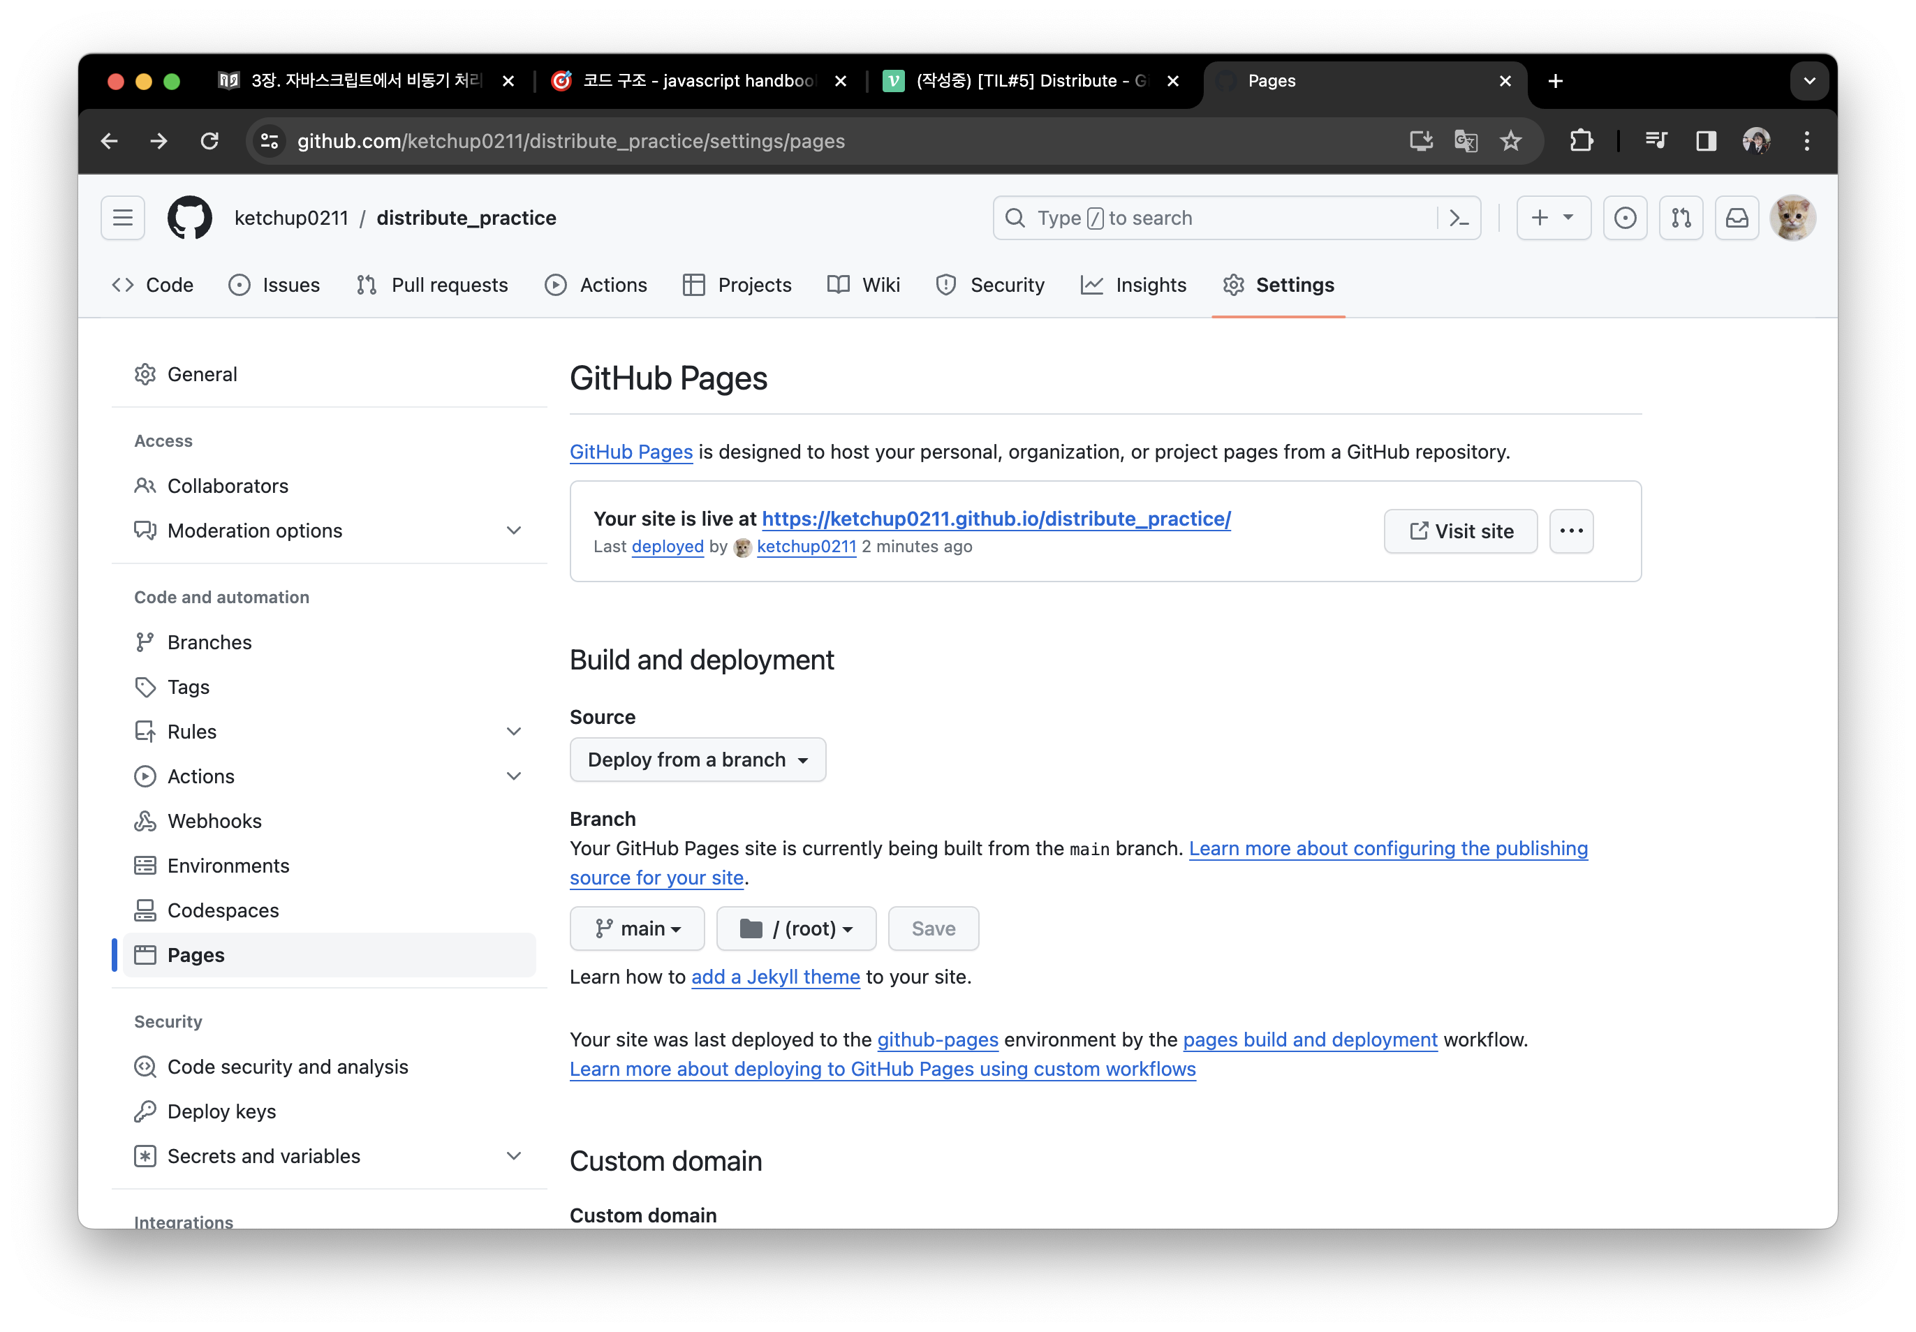Open the Issues icon in the header
1916x1332 pixels.
click(1625, 218)
